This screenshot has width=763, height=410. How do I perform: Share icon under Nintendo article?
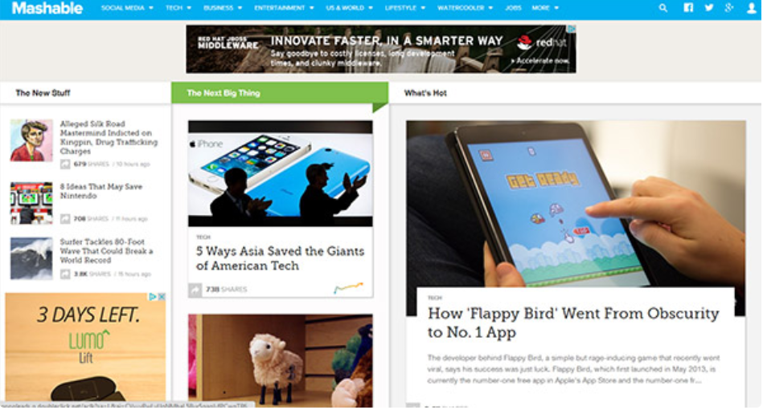pos(64,218)
